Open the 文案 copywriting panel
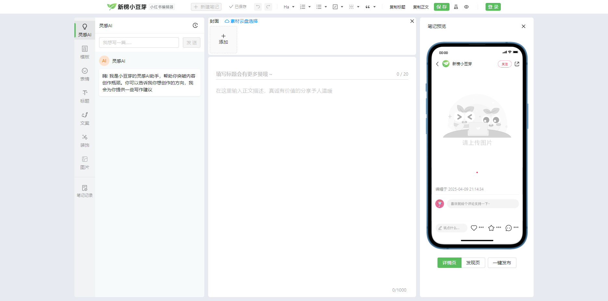 click(x=85, y=119)
